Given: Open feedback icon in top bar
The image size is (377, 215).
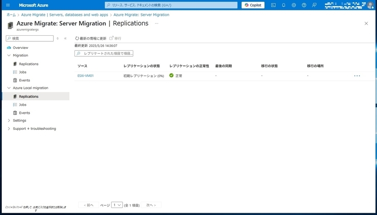Looking at the screenshot, I should pyautogui.click(x=314, y=5).
